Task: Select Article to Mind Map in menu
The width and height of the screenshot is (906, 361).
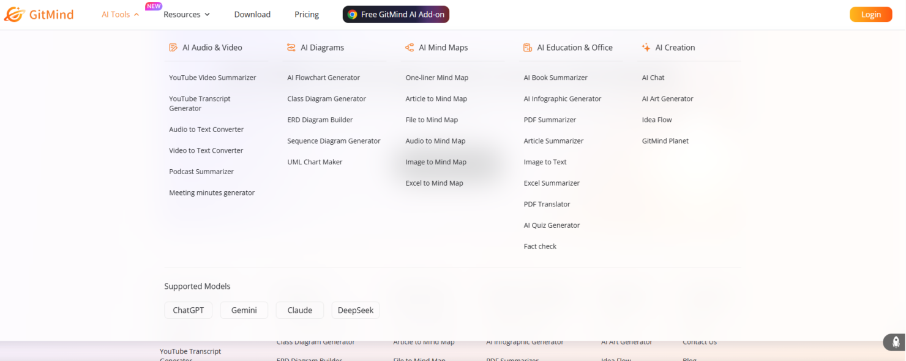Action: click(x=436, y=98)
